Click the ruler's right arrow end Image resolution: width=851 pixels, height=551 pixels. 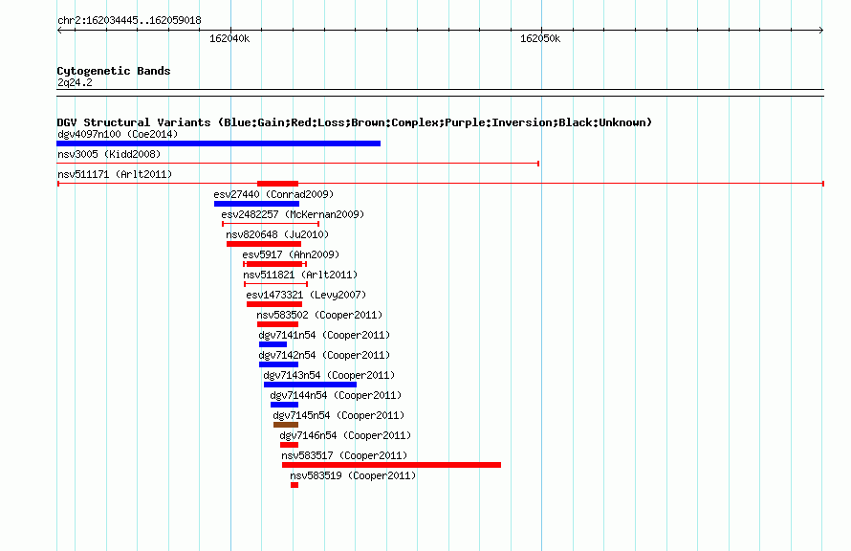(821, 31)
